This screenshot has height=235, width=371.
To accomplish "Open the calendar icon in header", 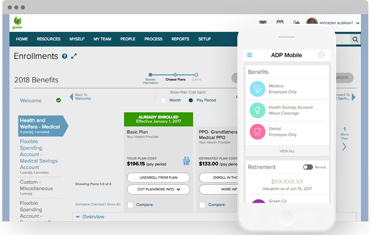I will (x=280, y=22).
